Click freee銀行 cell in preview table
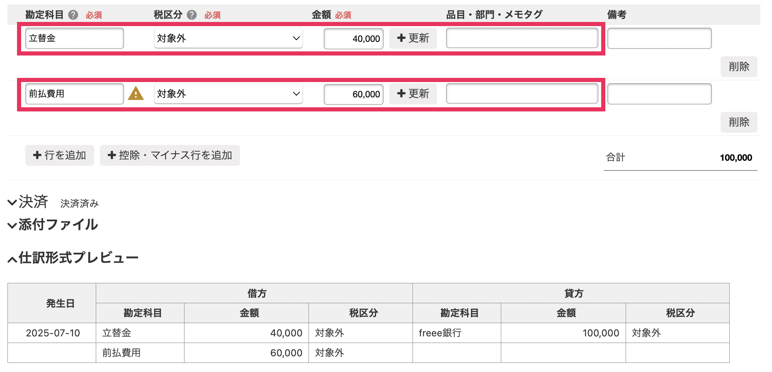Viewport: 772px width, 372px height. (x=457, y=333)
